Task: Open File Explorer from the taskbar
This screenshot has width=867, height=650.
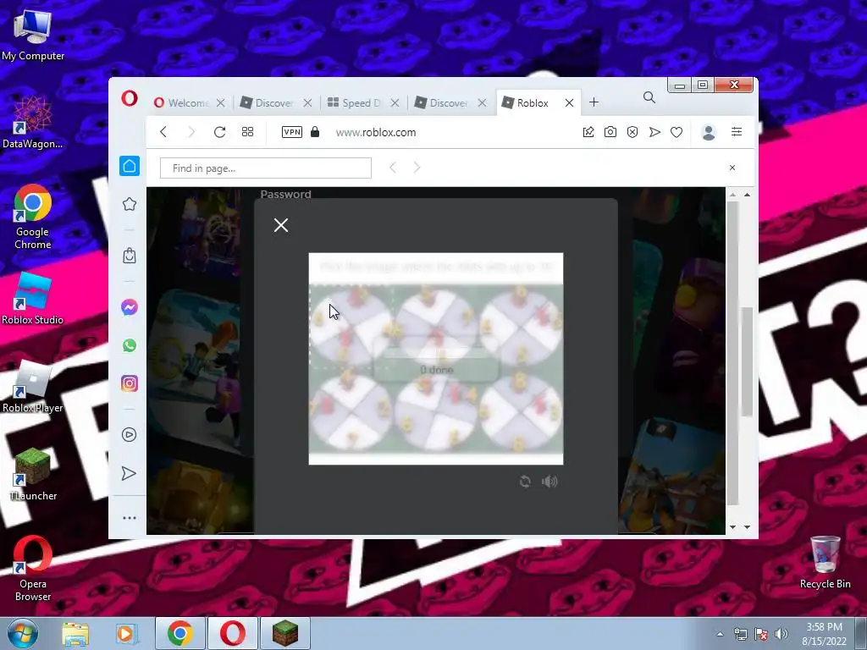Action: click(75, 634)
